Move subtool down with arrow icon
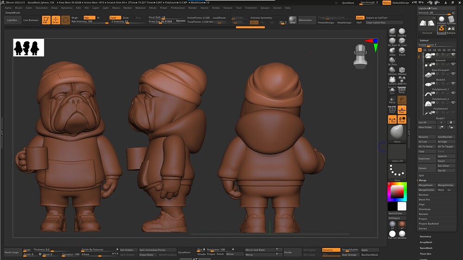This screenshot has height=260, width=463. pyautogui.click(x=451, y=122)
